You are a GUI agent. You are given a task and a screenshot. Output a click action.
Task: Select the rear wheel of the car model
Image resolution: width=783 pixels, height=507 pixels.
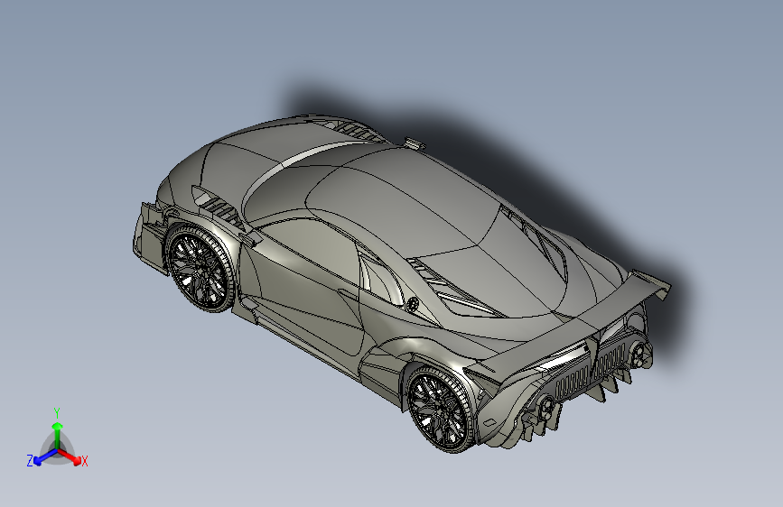[x=441, y=410]
